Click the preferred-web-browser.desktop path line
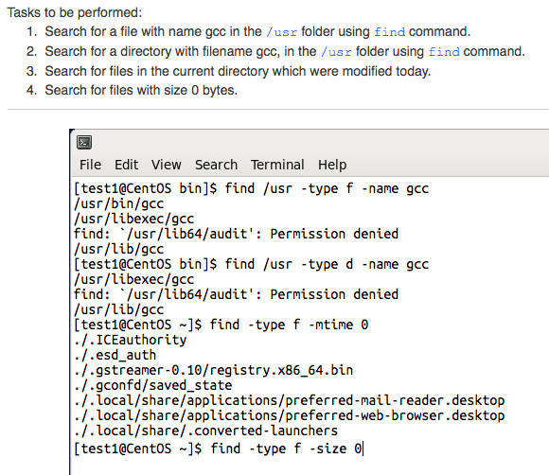Image resolution: width=549 pixels, height=475 pixels. tap(290, 415)
